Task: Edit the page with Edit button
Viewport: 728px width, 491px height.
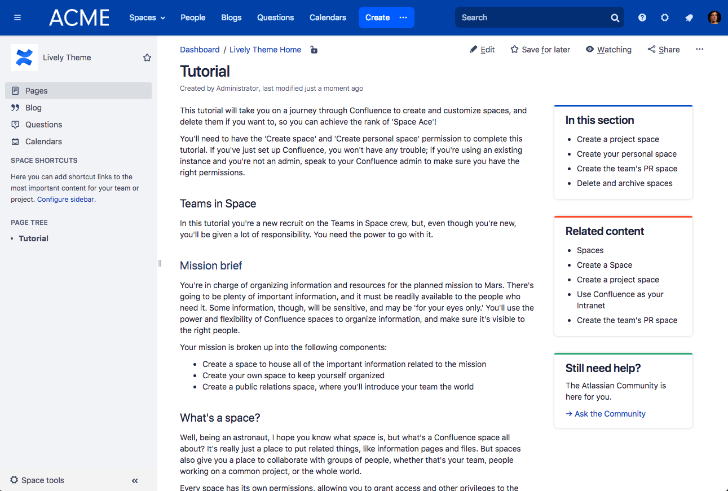Action: [482, 50]
